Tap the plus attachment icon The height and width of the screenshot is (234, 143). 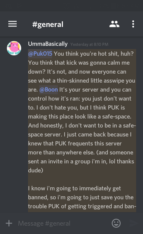click(x=9, y=223)
